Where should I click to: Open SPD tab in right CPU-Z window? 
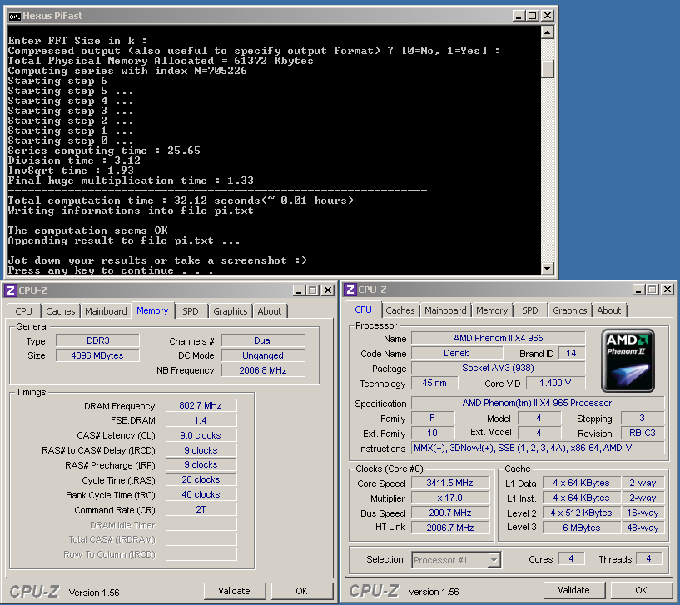click(529, 310)
